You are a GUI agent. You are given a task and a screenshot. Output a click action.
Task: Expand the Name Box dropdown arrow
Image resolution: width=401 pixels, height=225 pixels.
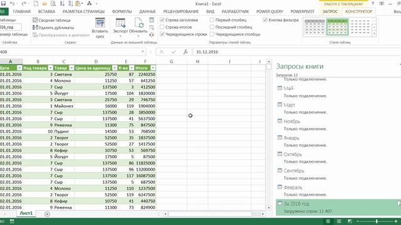[x=143, y=52]
